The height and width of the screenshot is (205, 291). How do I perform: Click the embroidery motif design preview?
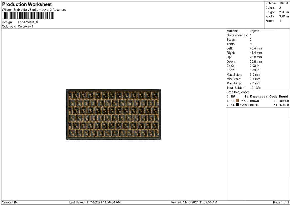click(x=114, y=114)
